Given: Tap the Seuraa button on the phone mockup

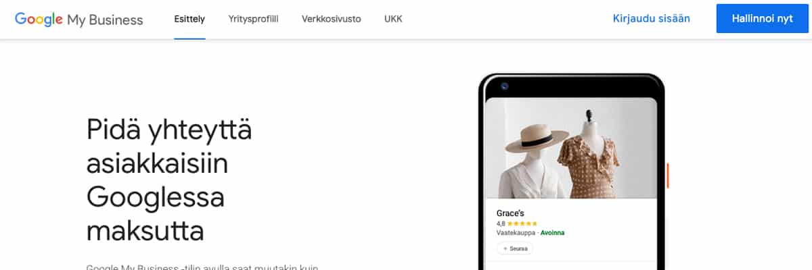Looking at the screenshot, I should (515, 249).
